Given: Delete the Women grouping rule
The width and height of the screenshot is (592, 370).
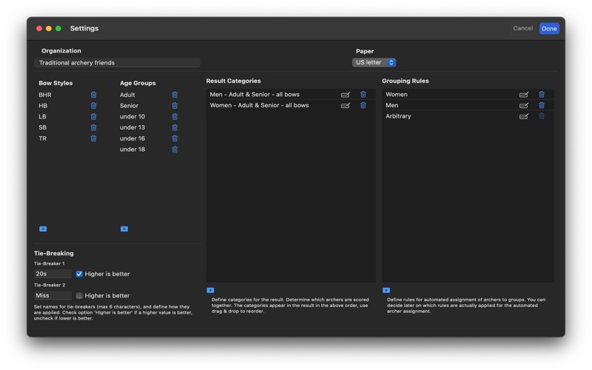Looking at the screenshot, I should (x=542, y=95).
